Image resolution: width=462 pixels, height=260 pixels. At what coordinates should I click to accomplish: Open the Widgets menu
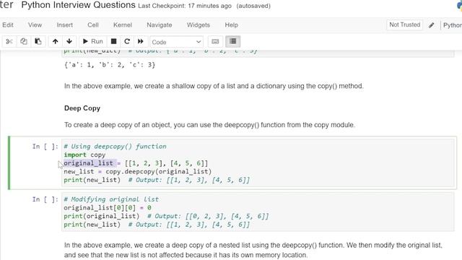pyautogui.click(x=199, y=25)
